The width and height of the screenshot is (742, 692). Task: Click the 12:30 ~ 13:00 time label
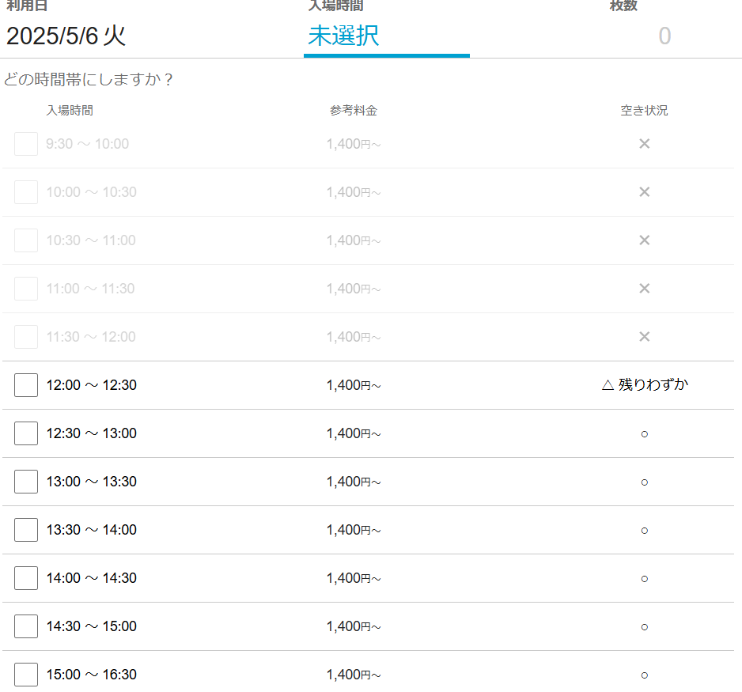[91, 433]
